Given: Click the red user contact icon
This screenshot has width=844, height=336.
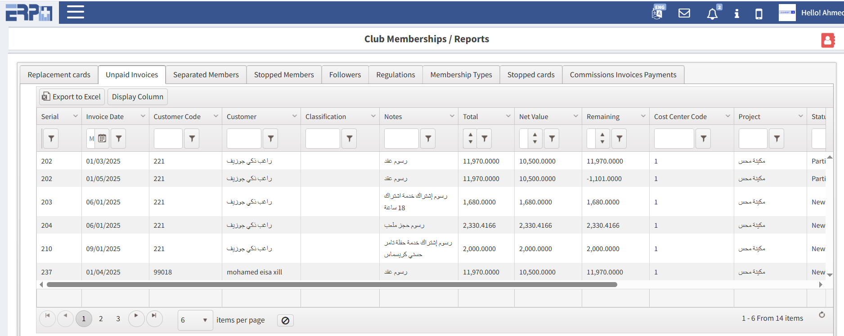Looking at the screenshot, I should pos(827,40).
